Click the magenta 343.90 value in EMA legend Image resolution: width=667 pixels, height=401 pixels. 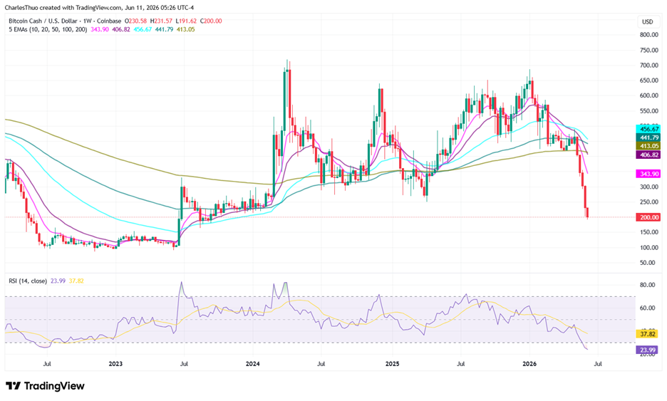(100, 29)
